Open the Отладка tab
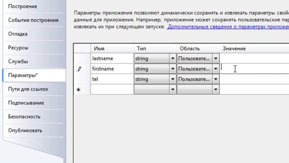Image resolution: width=289 pixels, height=163 pixels. tap(34, 34)
